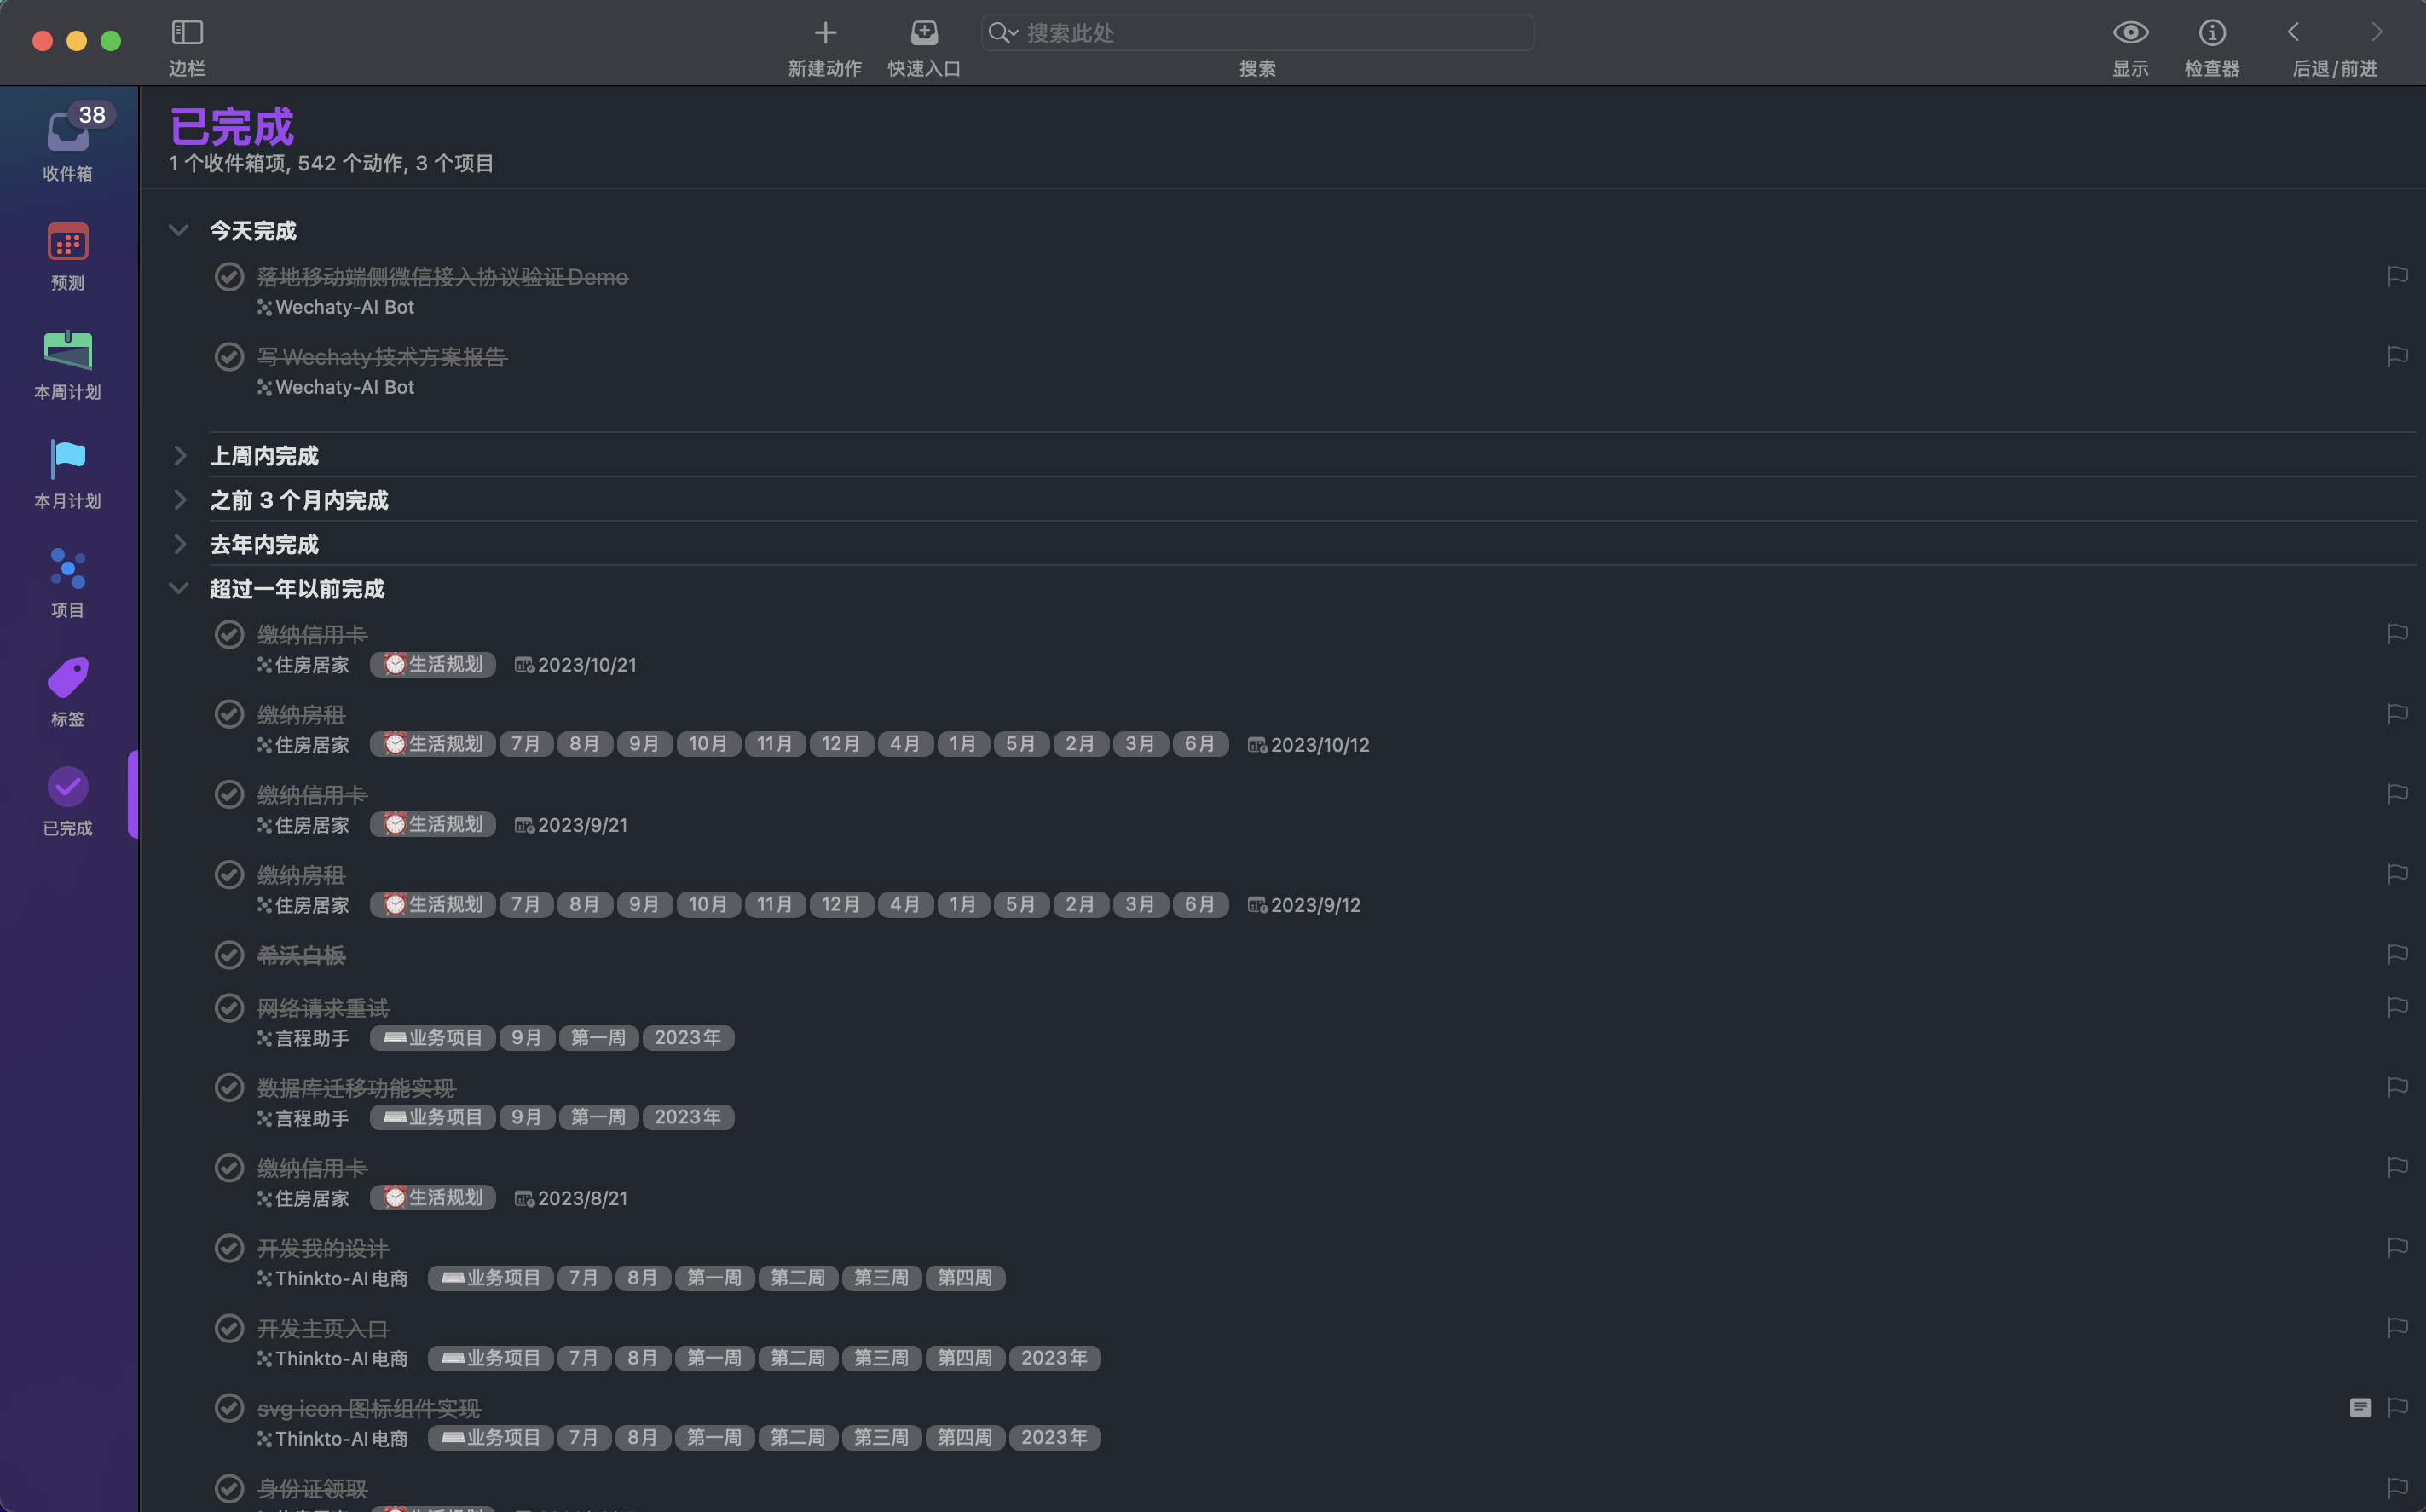Uncheck 网络请求重试 status circle
The image size is (2426, 1512).
click(x=229, y=1008)
